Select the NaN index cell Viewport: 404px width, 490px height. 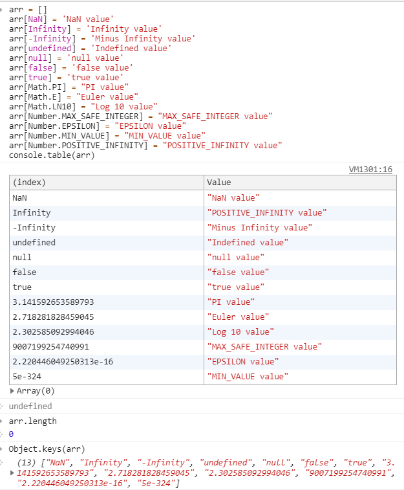107,198
